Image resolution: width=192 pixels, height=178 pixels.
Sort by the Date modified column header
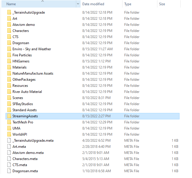coord(102,4)
